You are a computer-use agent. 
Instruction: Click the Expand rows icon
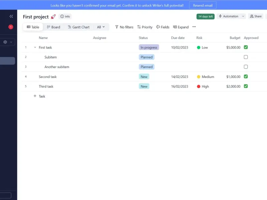point(175,27)
